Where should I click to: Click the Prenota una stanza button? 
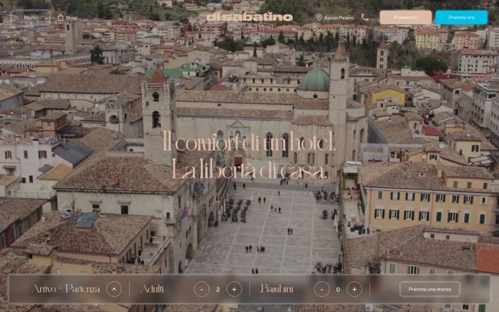point(430,289)
